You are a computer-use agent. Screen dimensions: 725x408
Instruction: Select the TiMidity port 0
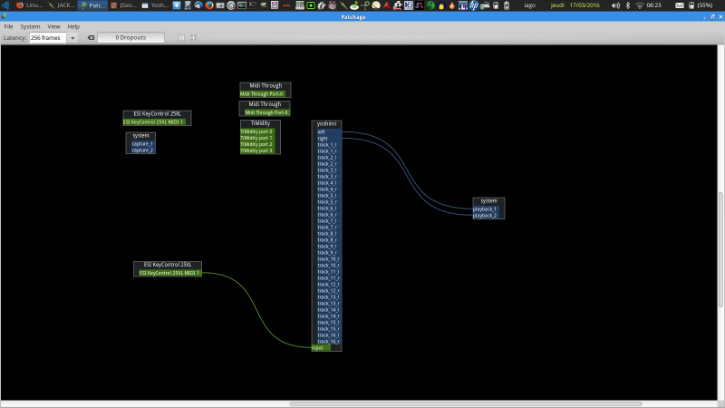click(259, 131)
